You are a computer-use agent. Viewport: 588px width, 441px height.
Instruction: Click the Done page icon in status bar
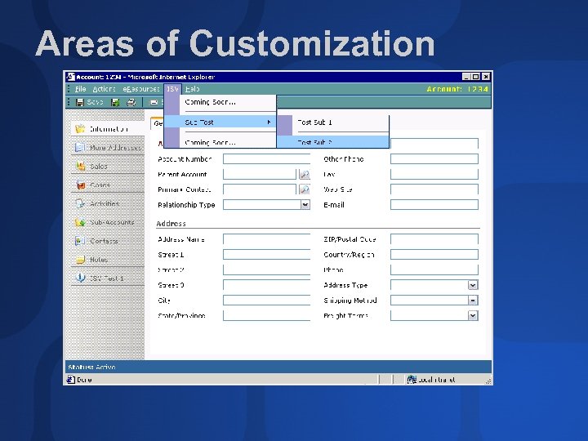point(70,380)
